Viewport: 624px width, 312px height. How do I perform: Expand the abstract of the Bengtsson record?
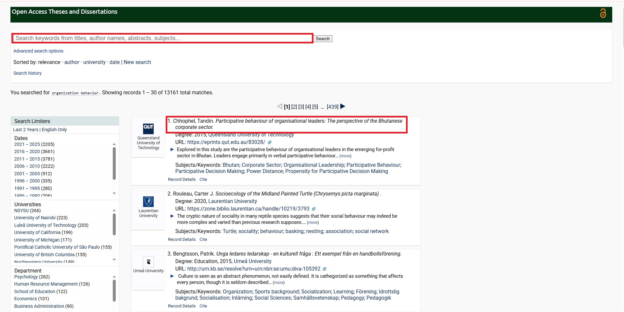click(x=172, y=276)
